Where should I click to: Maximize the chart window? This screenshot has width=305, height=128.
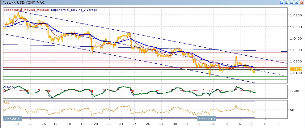point(296,2)
